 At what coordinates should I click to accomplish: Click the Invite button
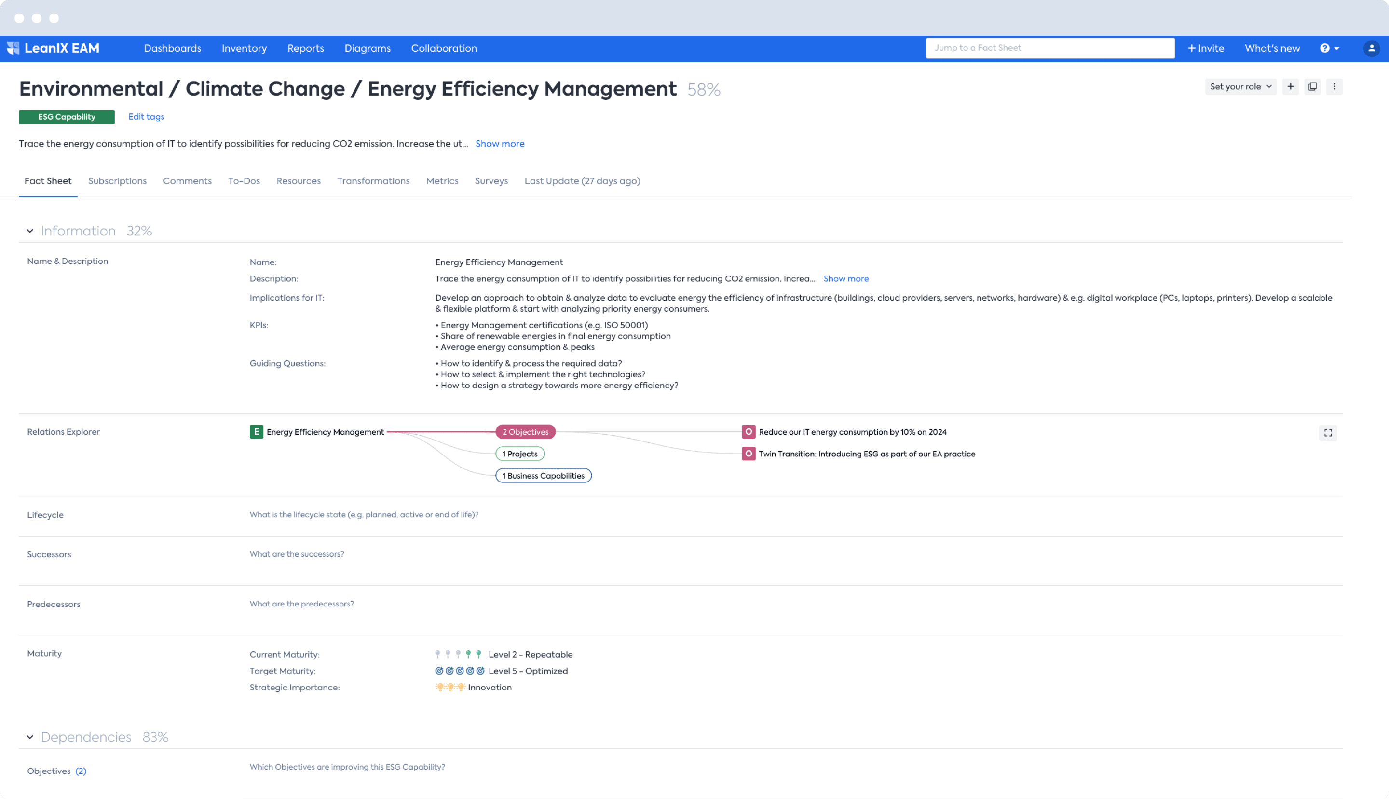pyautogui.click(x=1206, y=48)
